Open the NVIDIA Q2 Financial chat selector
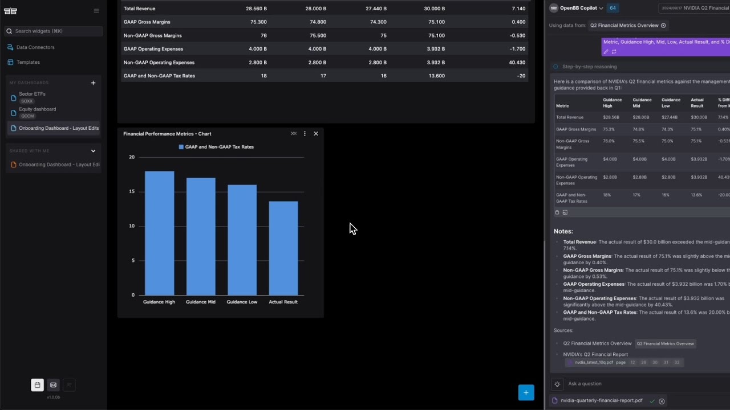 [x=695, y=8]
